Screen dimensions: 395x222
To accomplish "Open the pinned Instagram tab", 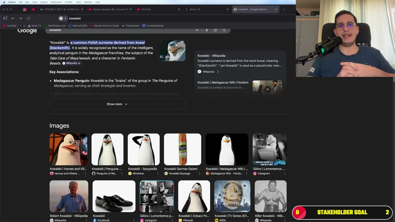I will [25, 9].
